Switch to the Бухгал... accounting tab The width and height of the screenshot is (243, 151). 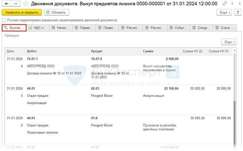click(x=14, y=28)
